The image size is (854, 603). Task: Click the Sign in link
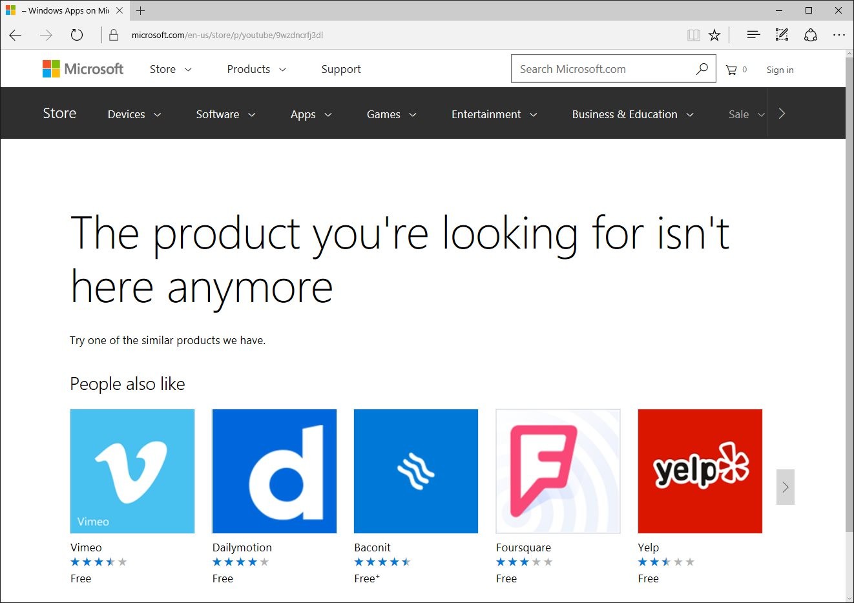point(780,70)
